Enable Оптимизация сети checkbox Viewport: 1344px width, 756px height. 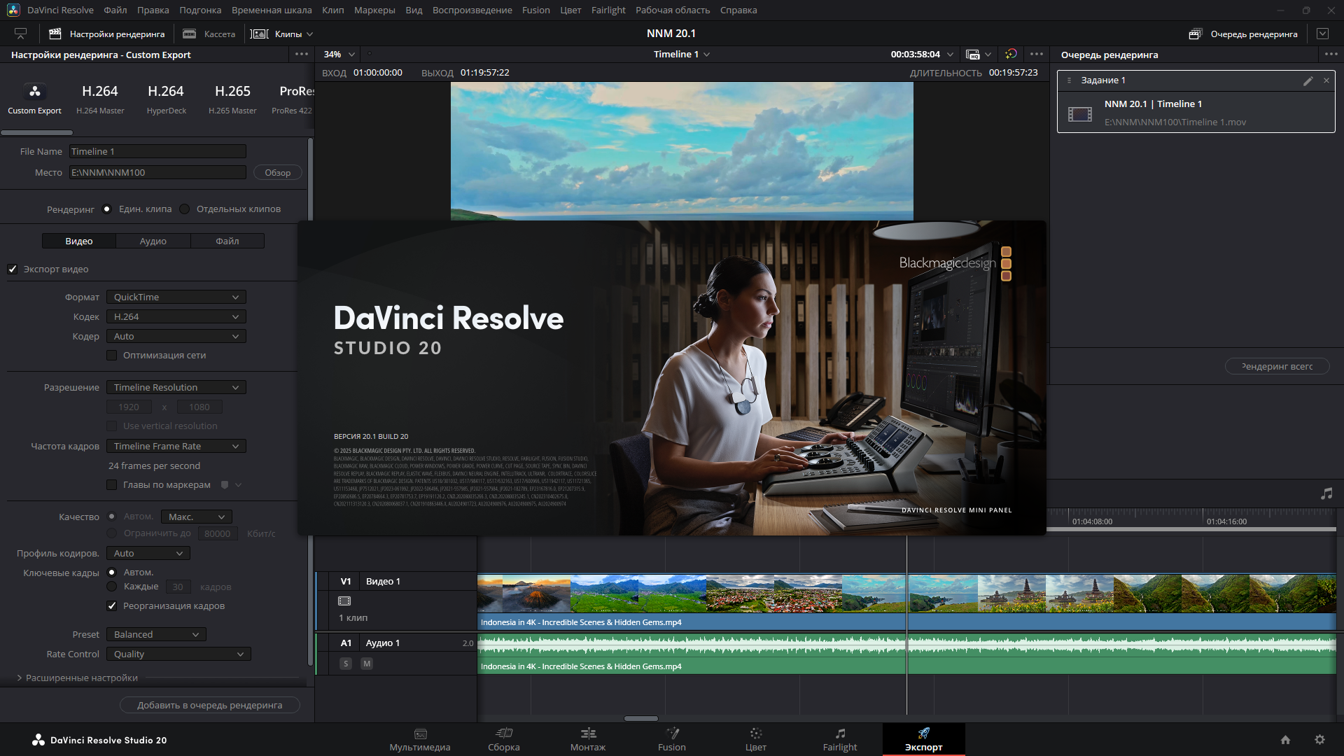point(112,356)
